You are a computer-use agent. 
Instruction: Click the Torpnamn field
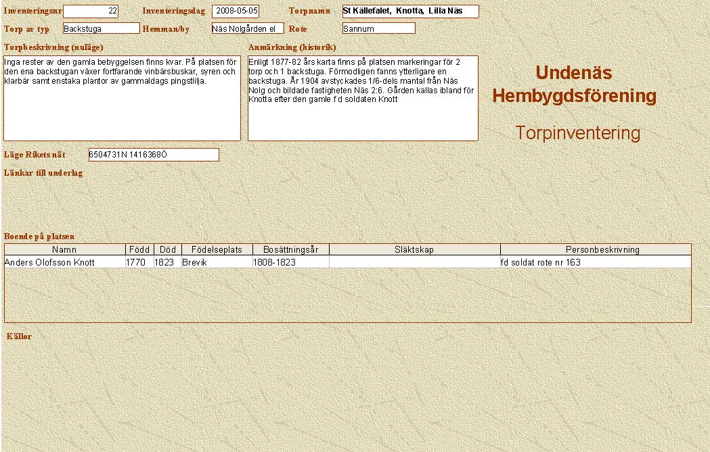click(x=410, y=11)
